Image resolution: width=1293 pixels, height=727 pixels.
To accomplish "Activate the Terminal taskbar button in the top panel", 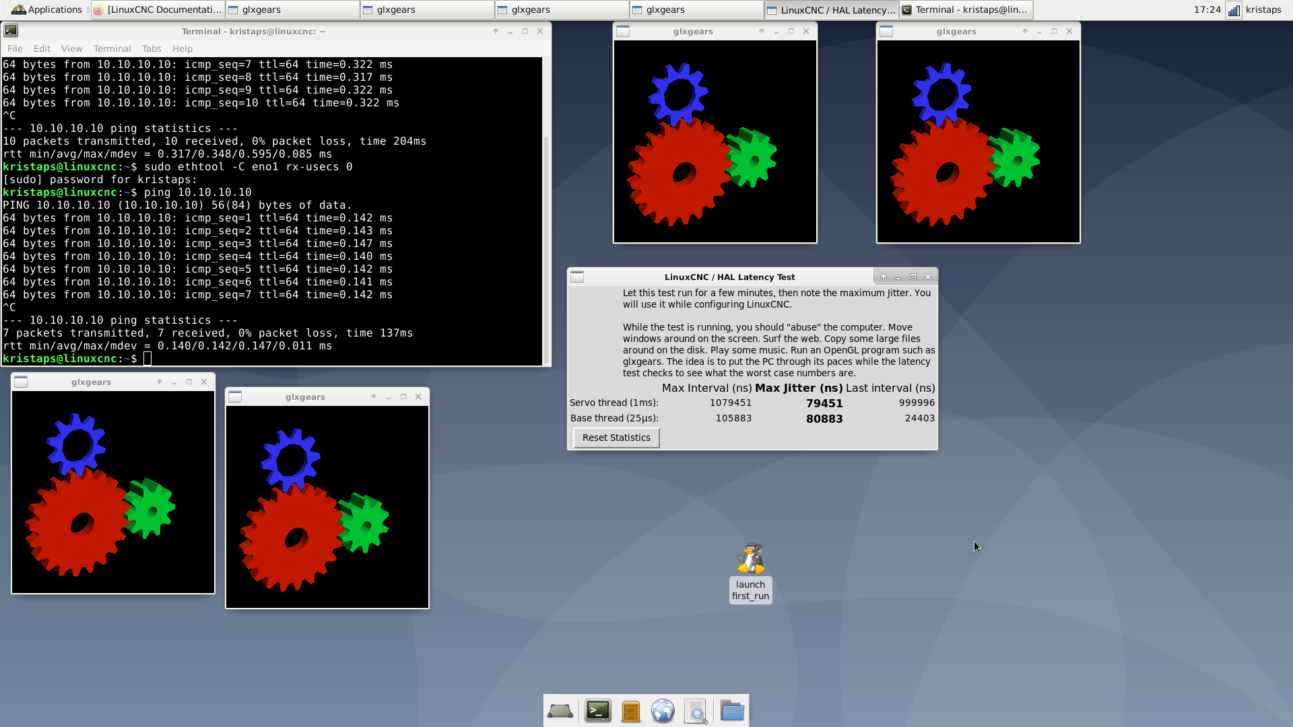I will 966,9.
